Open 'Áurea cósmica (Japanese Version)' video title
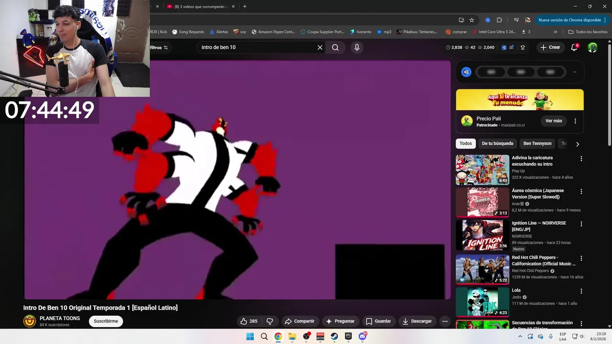This screenshot has height=344, width=612. [537, 193]
